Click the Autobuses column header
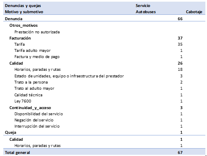Screen dimensions: 207x156 pyautogui.click(x=146, y=12)
